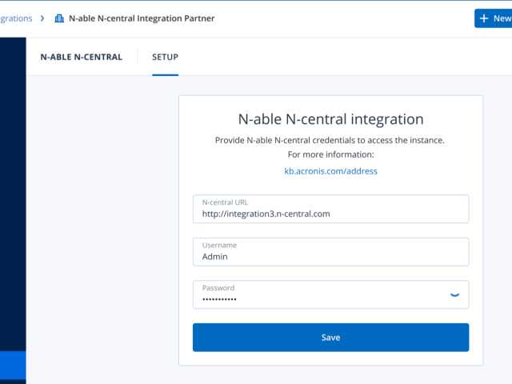Screen dimensions: 512x384
Task: Click the Save button
Action: pos(330,338)
